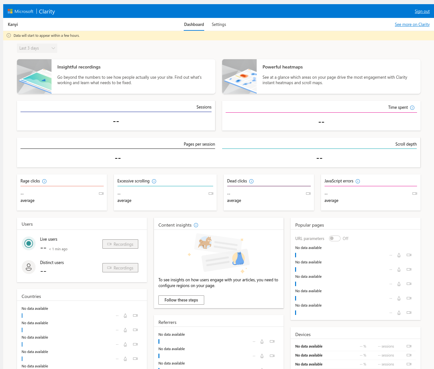Click the info icon in yellow data banner
The width and height of the screenshot is (434, 369).
[9, 36]
